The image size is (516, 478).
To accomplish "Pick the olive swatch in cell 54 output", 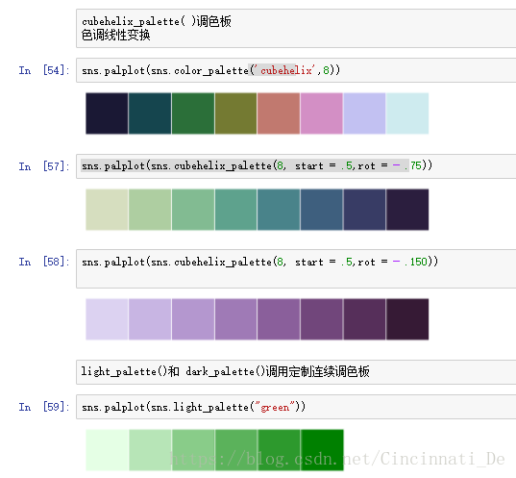I will [235, 113].
